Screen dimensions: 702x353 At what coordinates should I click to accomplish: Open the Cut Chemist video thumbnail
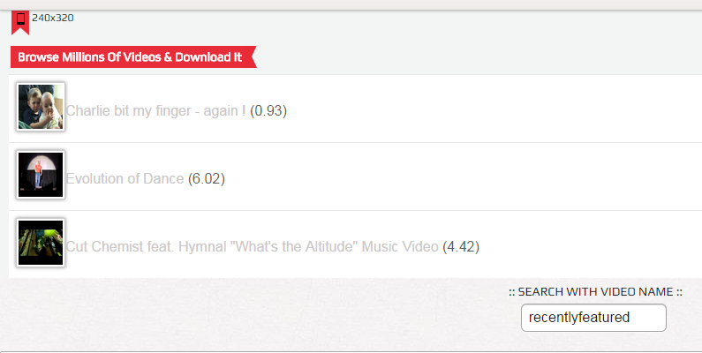point(41,243)
